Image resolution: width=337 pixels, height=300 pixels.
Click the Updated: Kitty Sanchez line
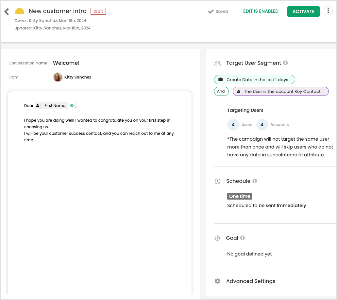[52, 28]
